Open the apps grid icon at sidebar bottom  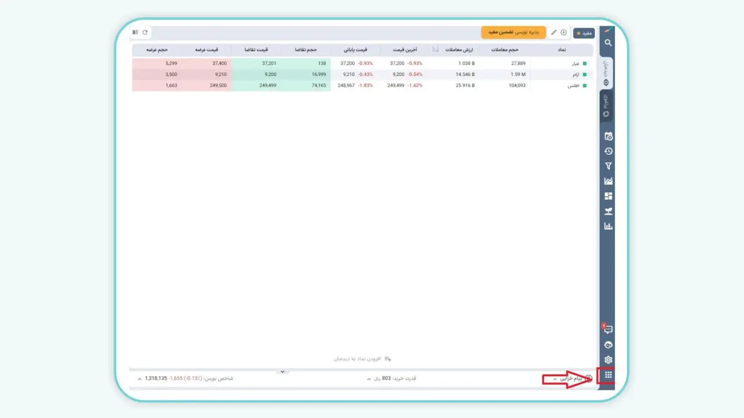608,376
